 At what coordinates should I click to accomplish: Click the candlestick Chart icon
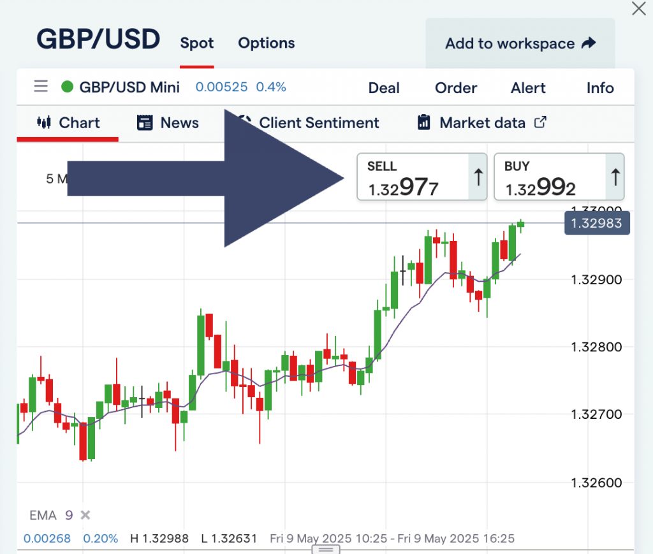[44, 122]
